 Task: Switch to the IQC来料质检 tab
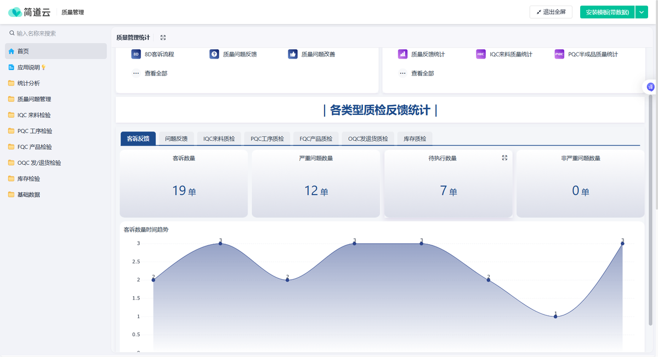click(219, 139)
